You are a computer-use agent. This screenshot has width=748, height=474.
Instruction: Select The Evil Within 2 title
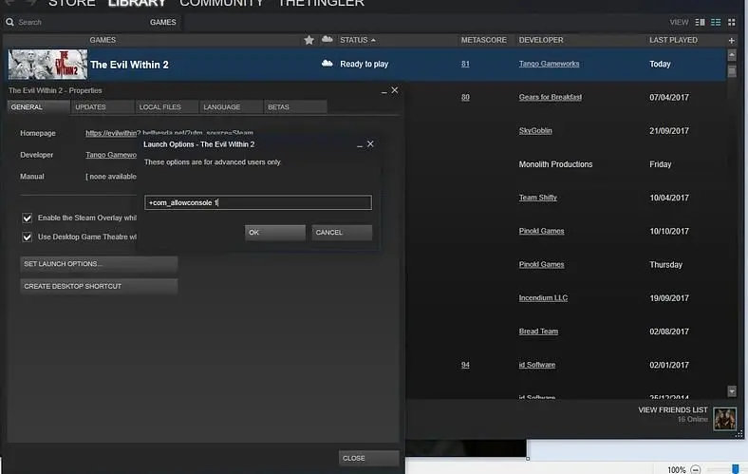[x=129, y=65]
